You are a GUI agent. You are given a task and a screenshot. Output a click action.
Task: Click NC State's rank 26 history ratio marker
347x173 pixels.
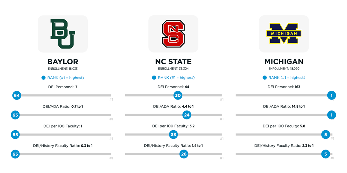coord(184,154)
